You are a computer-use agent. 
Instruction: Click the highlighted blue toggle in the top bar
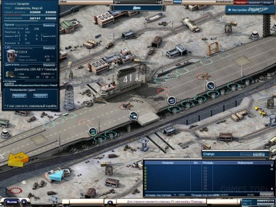coord(178,2)
